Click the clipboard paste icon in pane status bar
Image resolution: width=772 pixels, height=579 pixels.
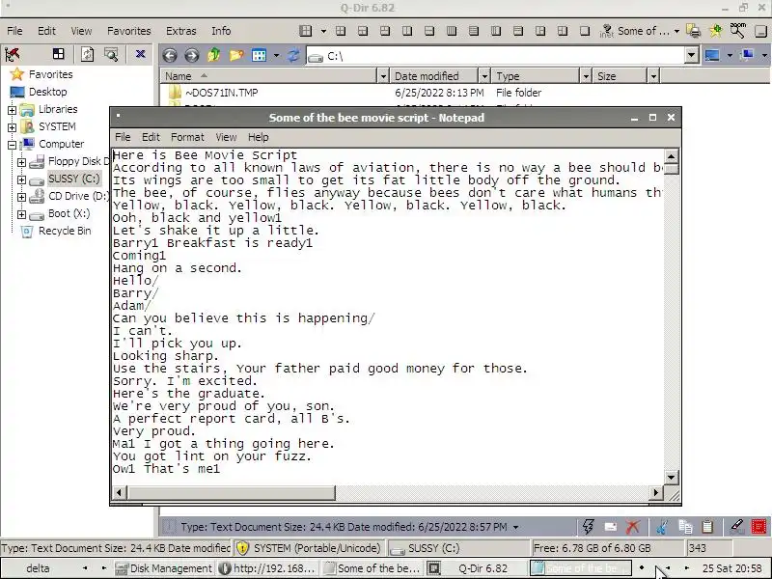707,527
